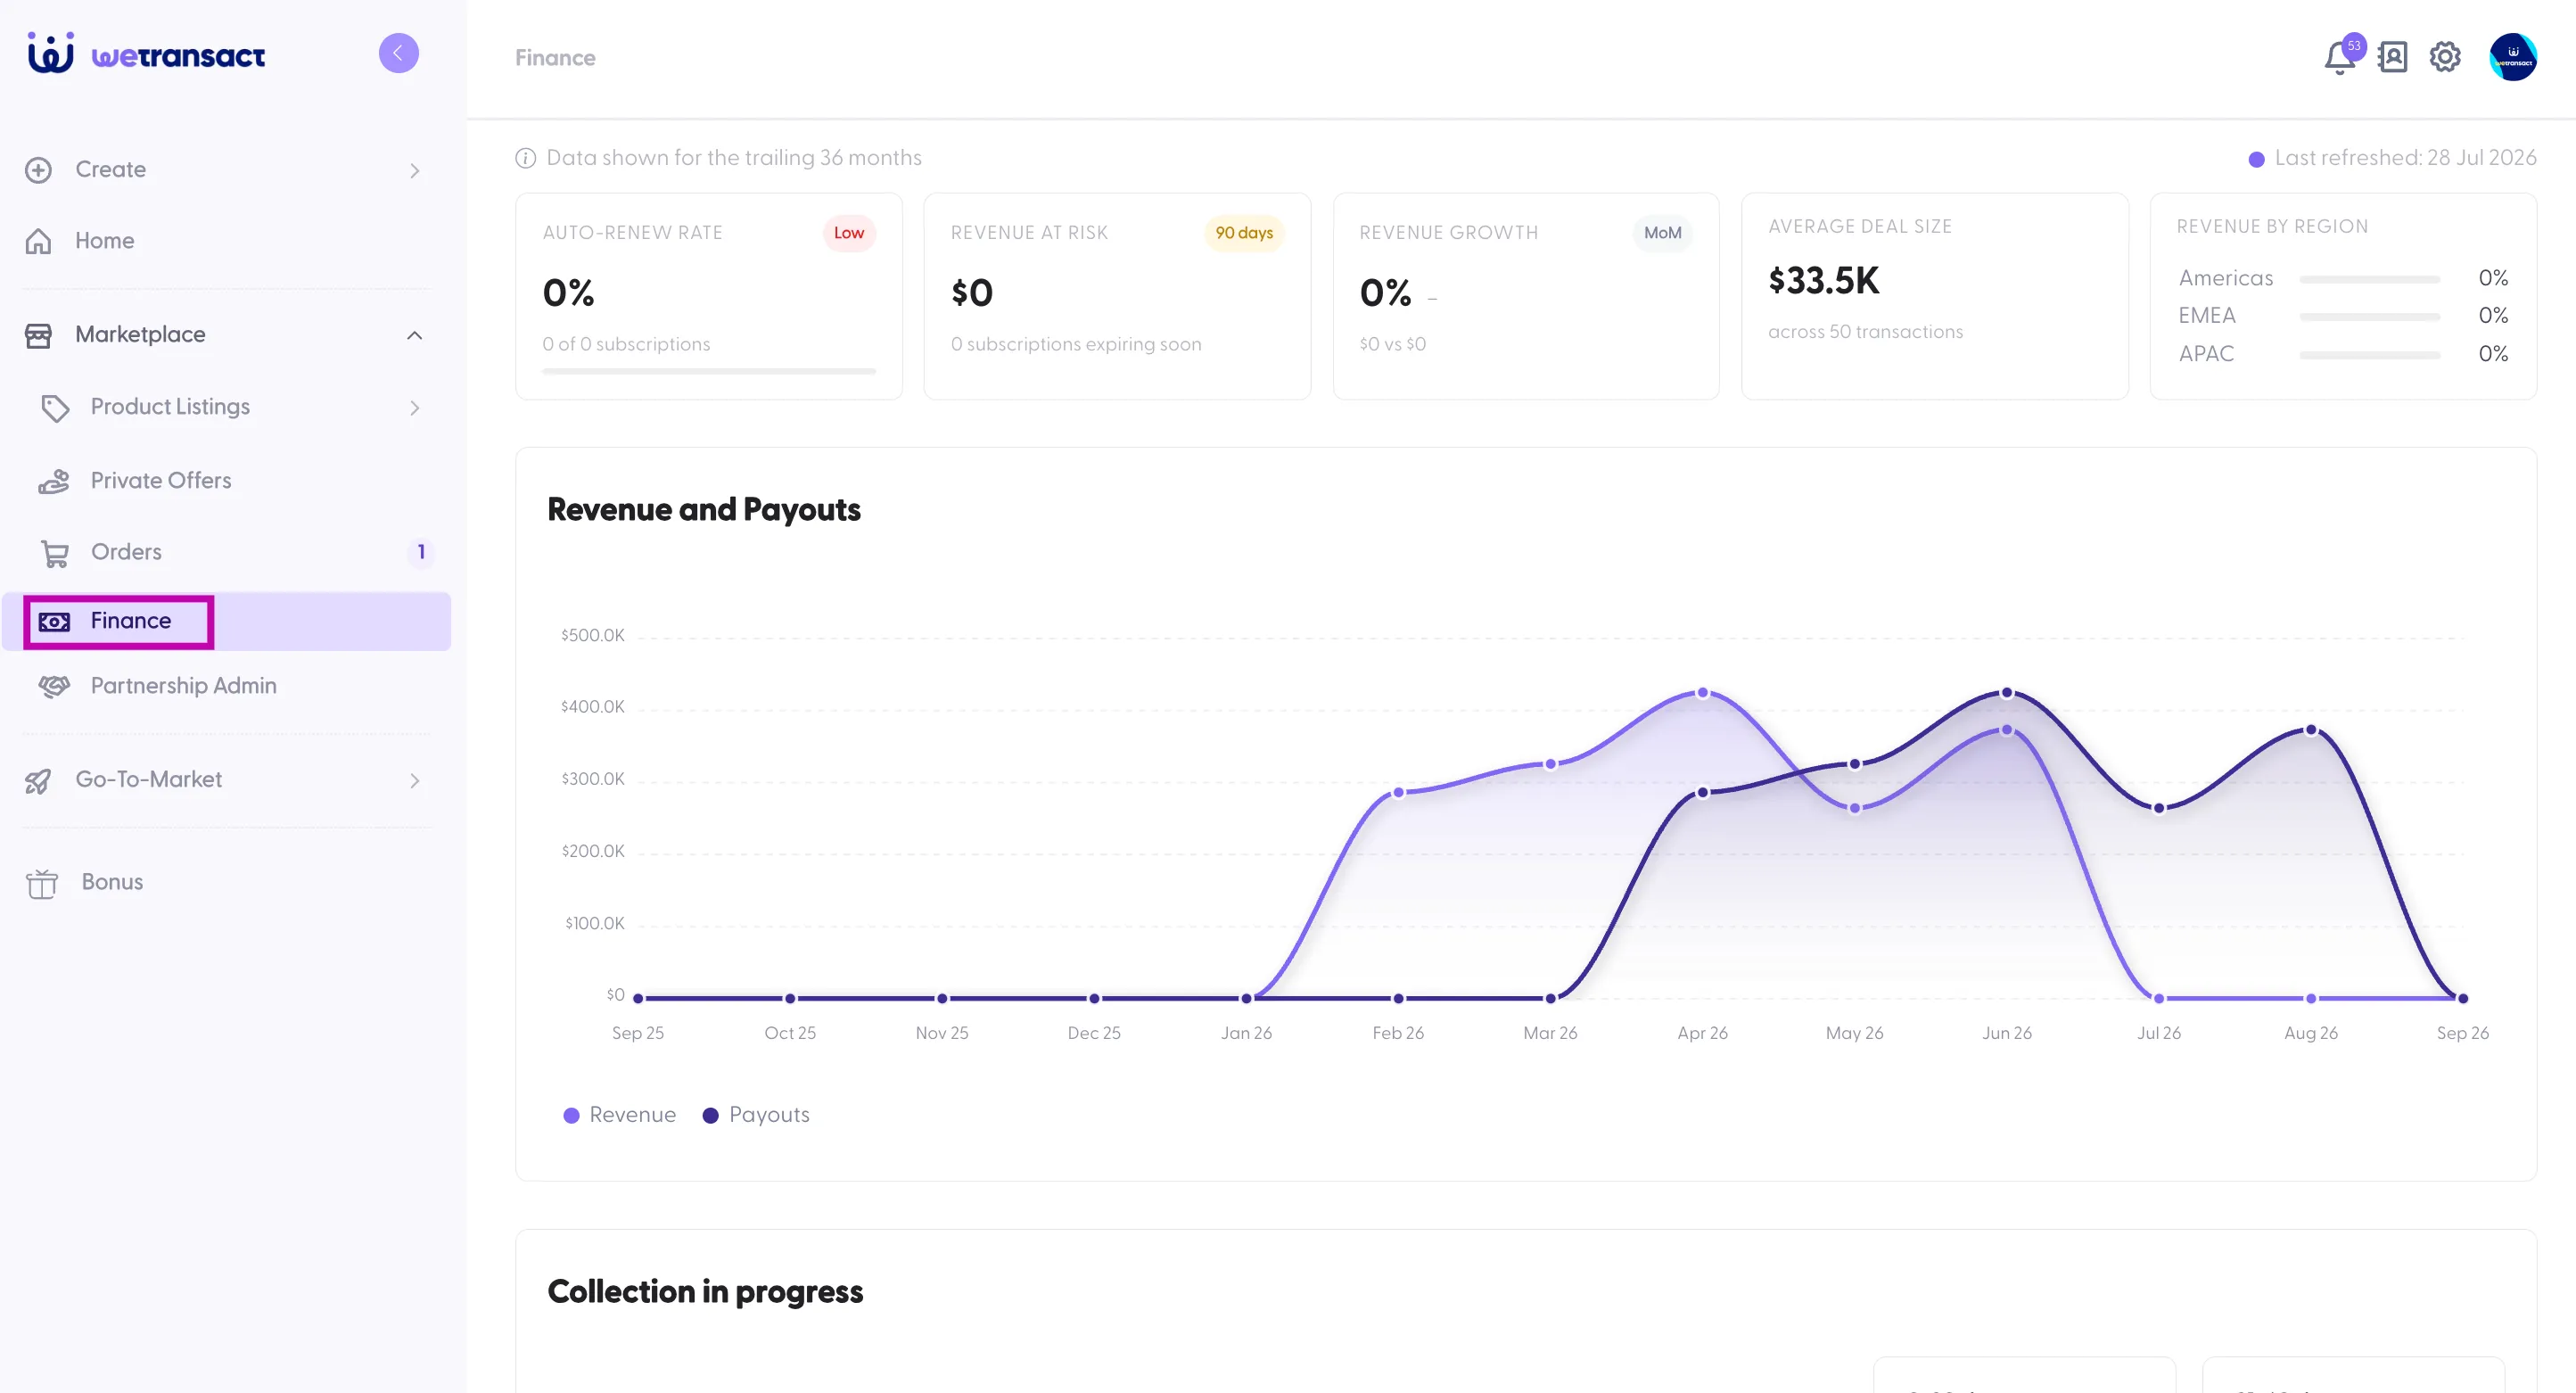Click the 90 days badge on Revenue at Risk
Viewport: 2576px width, 1393px height.
pos(1244,233)
